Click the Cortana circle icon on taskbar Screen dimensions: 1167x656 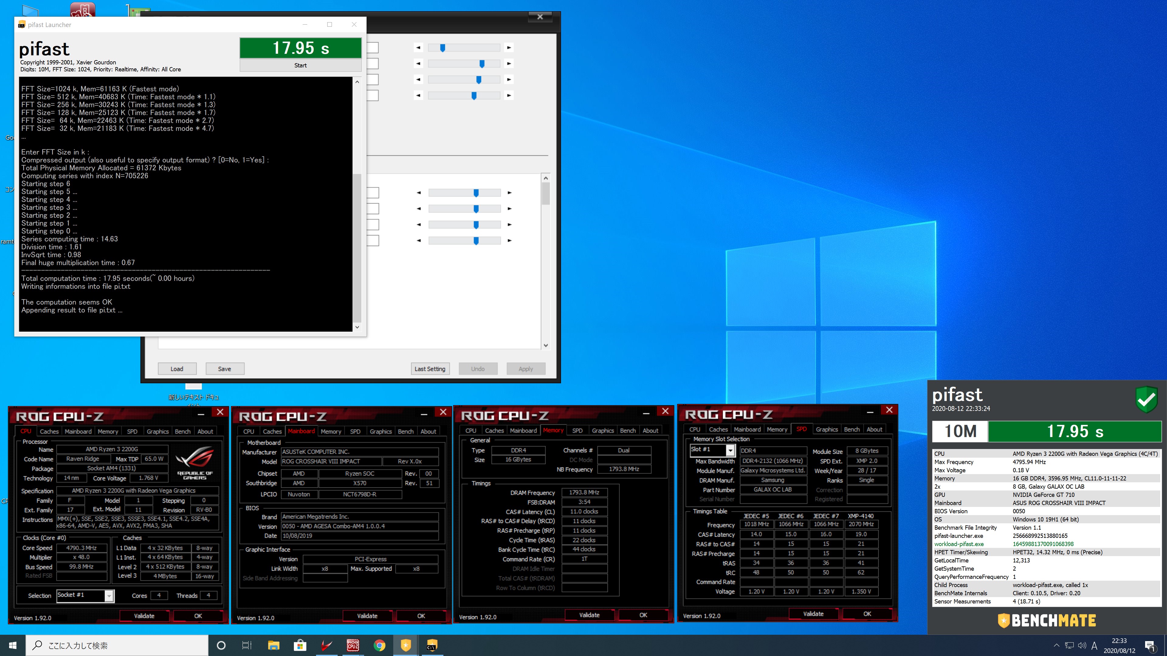tap(221, 645)
